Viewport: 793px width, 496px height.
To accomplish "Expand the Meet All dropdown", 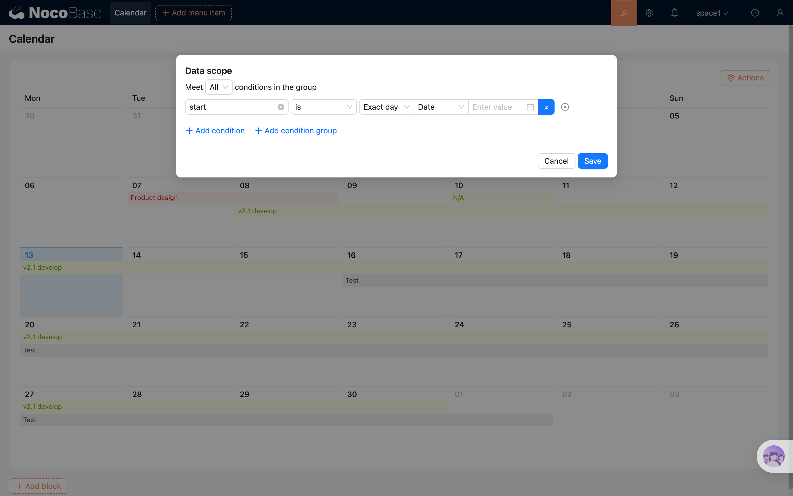I will coord(219,87).
